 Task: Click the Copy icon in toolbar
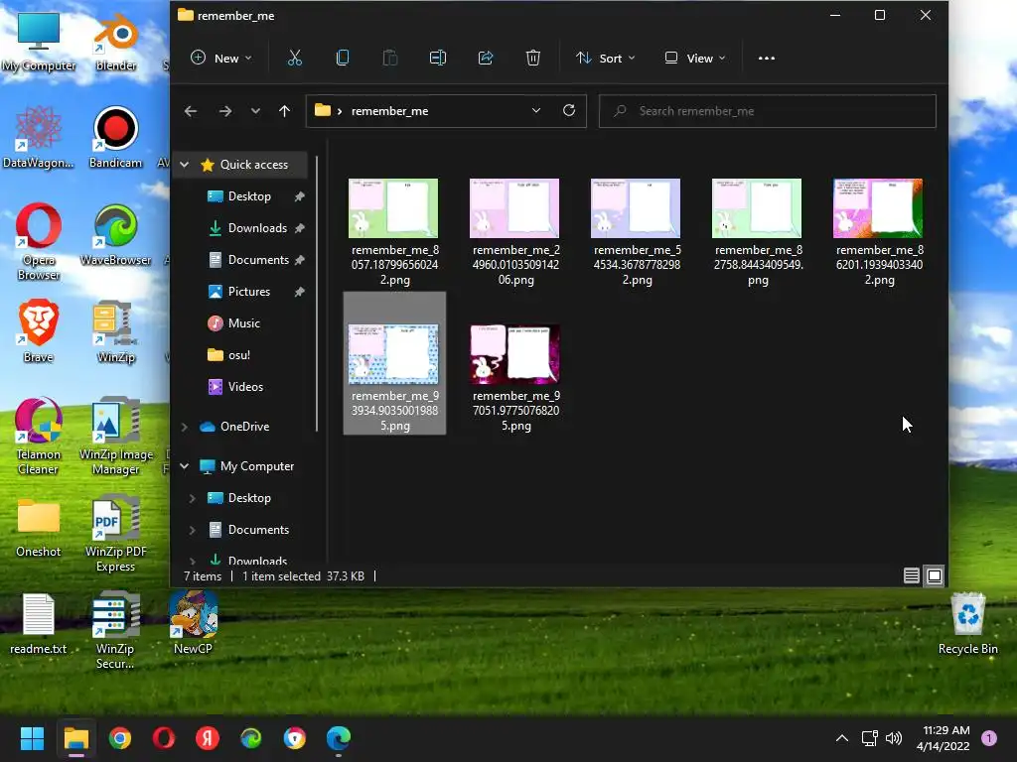pos(343,59)
